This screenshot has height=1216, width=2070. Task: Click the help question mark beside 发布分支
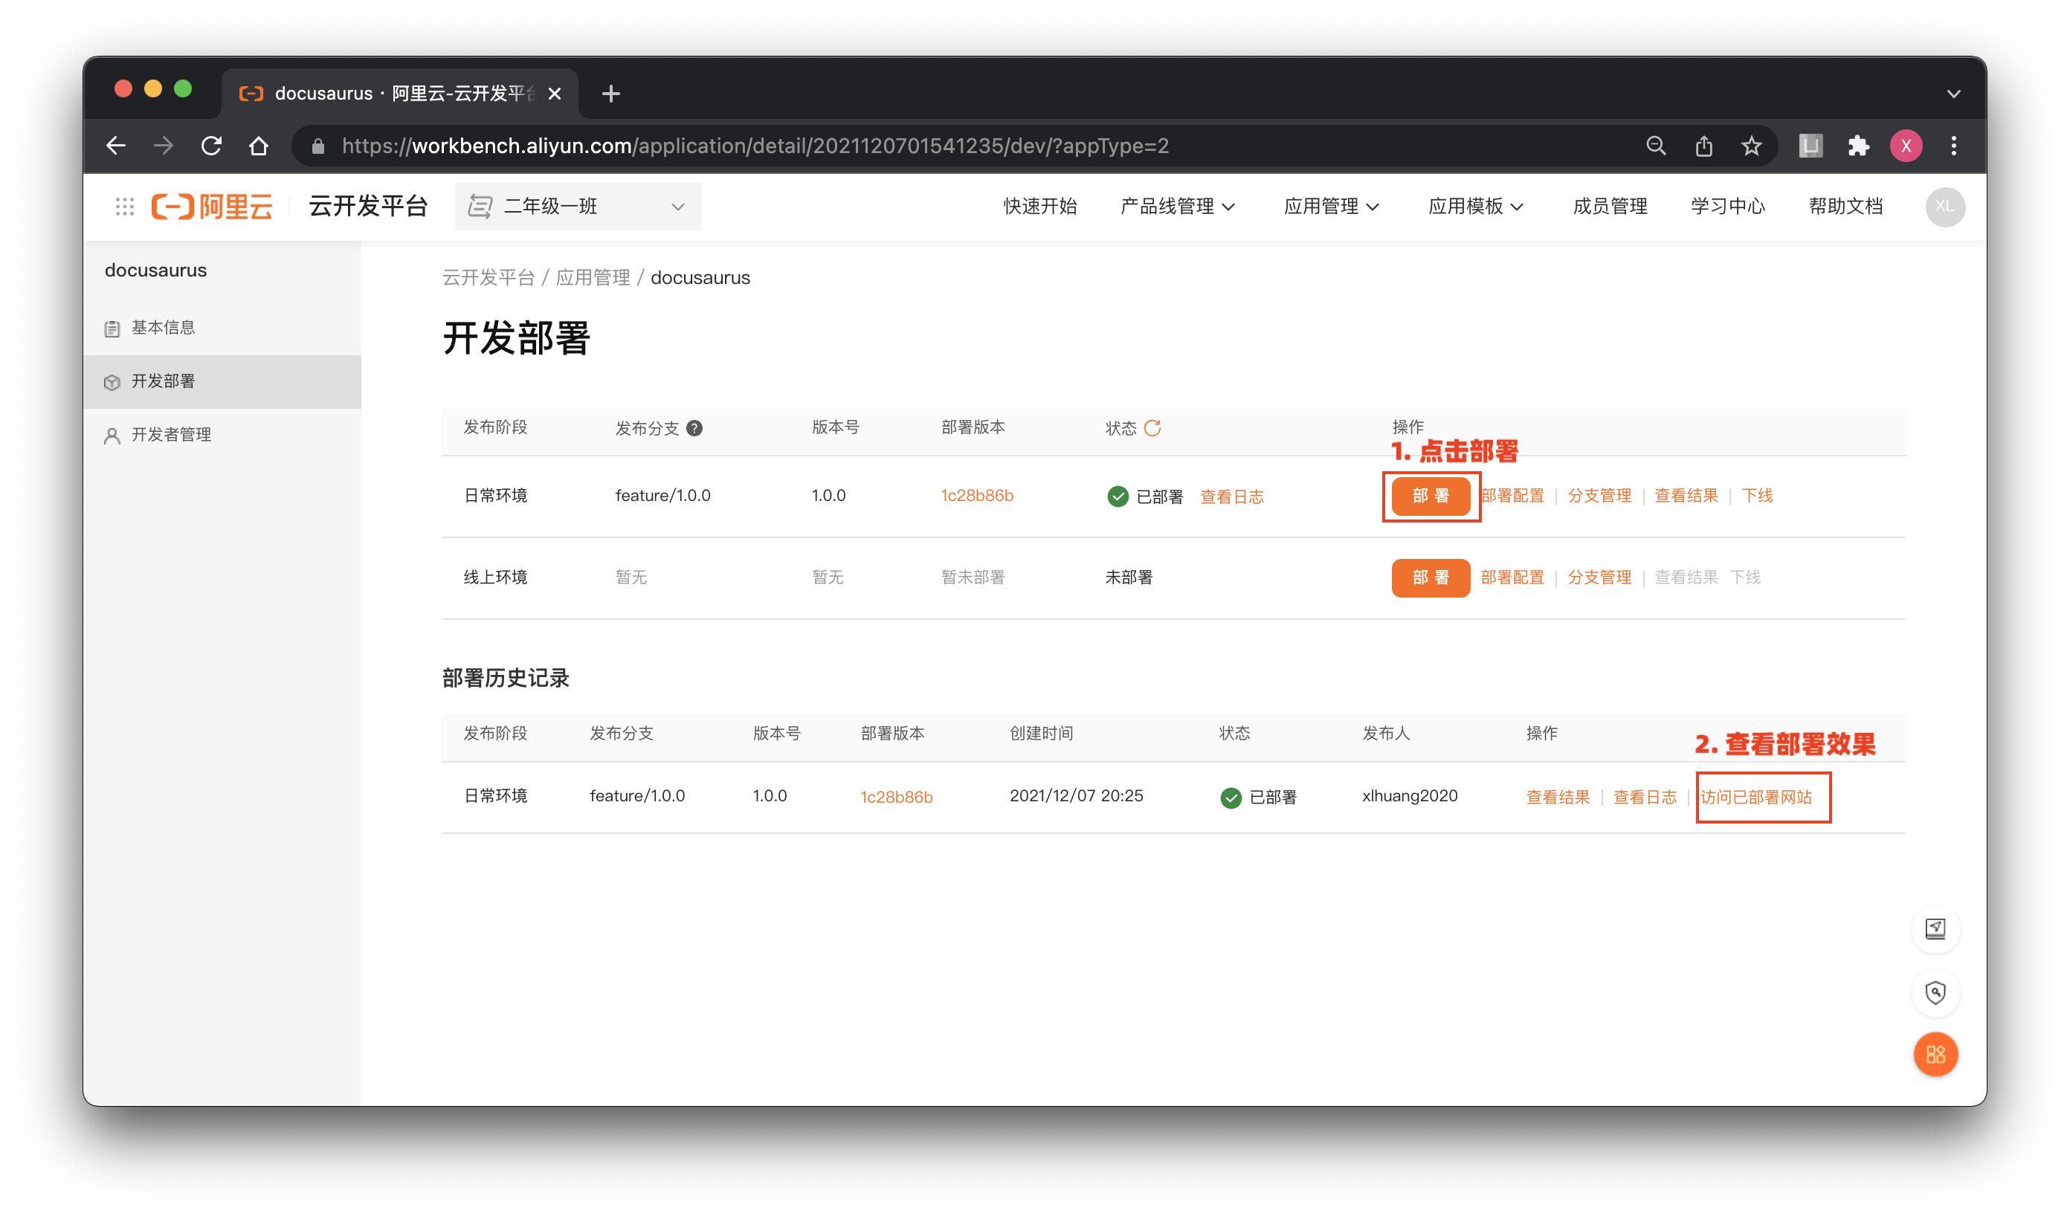[x=694, y=428]
